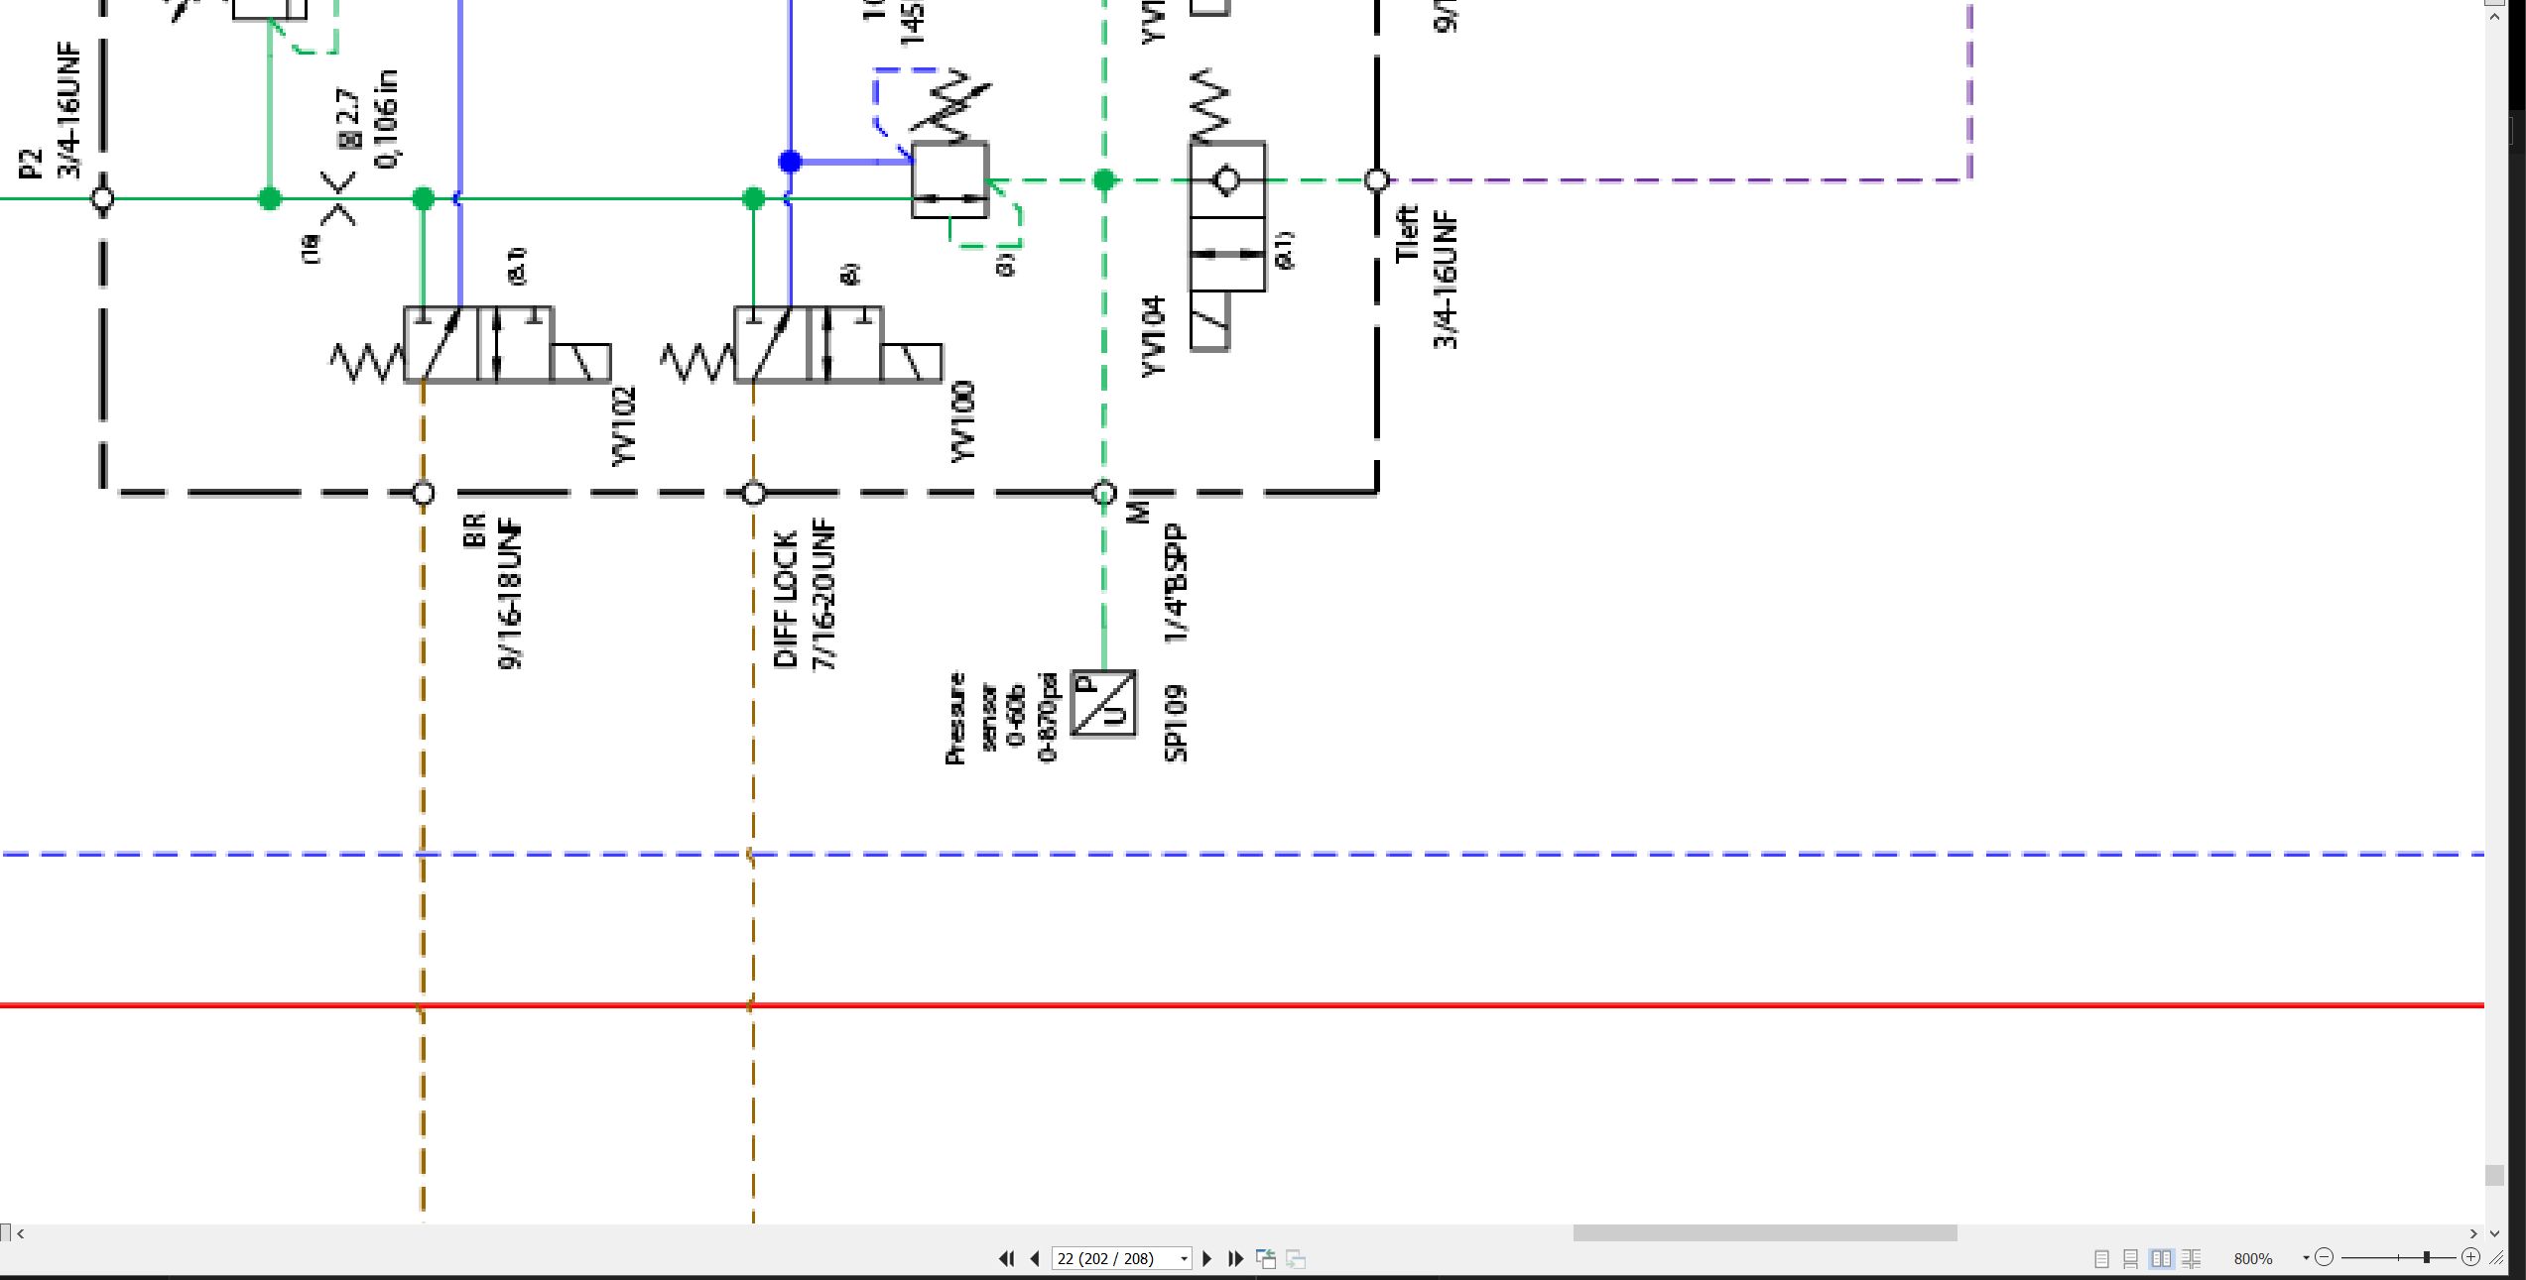Select two-page facing view

(x=2161, y=1258)
